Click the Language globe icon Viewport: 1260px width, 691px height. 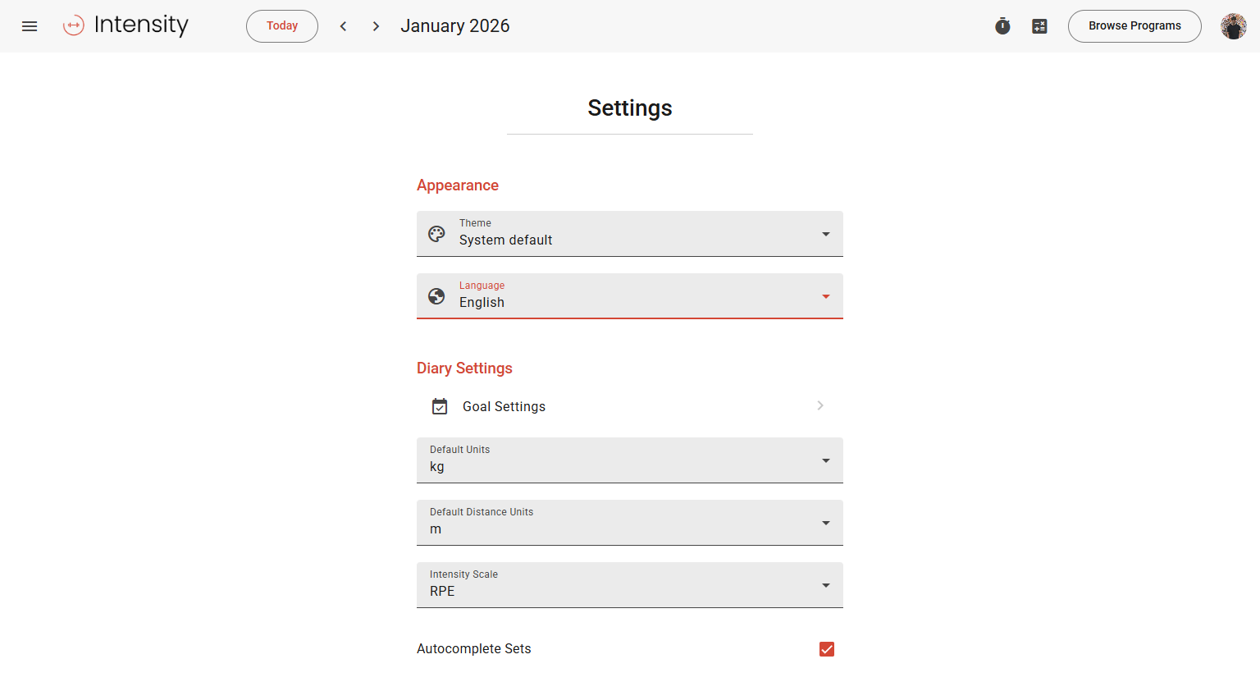click(x=437, y=296)
